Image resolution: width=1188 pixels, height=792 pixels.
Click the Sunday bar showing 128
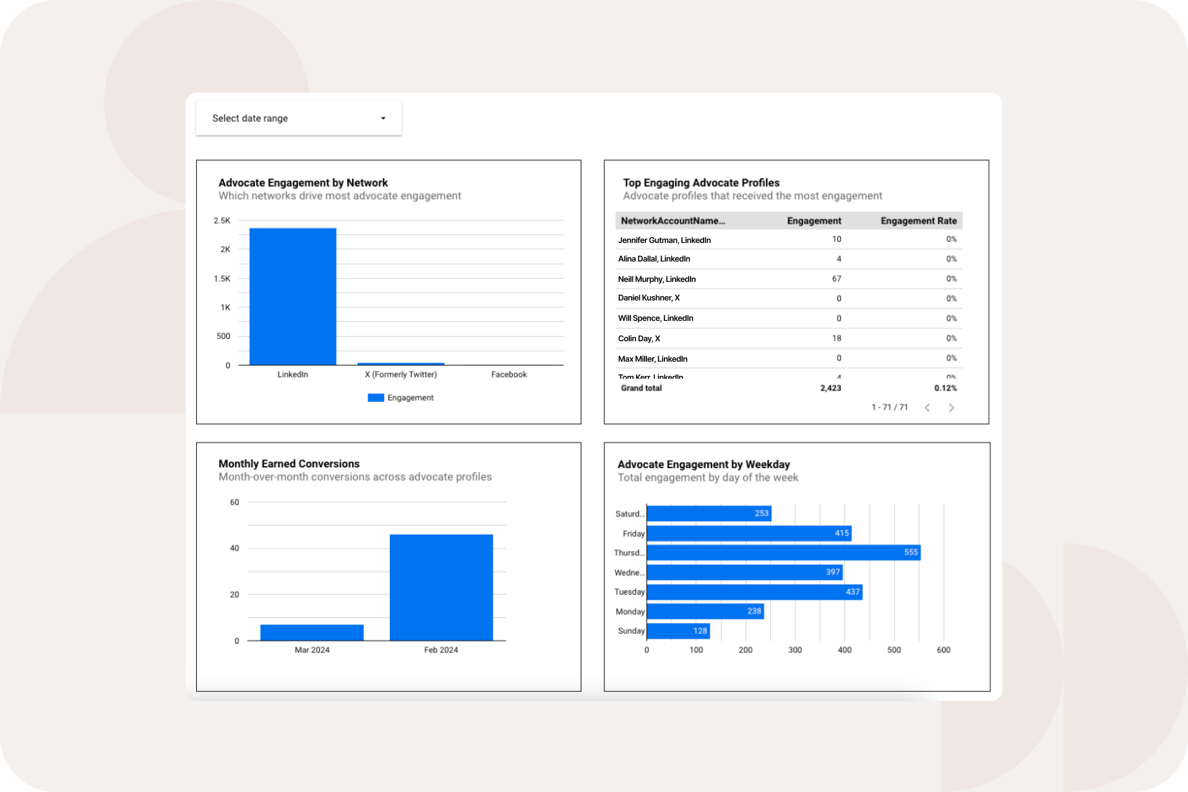(x=678, y=631)
